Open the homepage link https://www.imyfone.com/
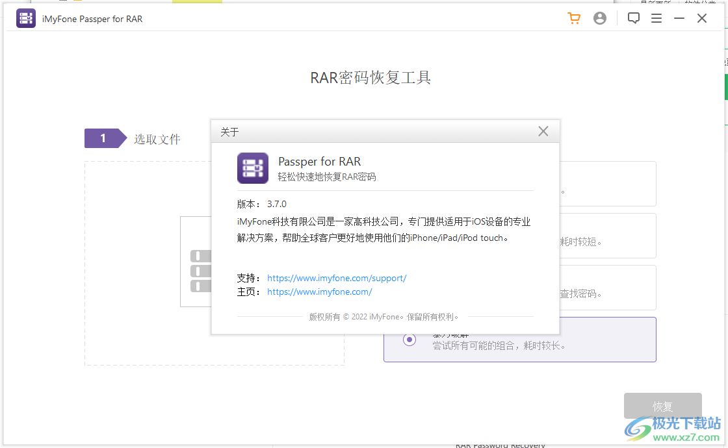The width and height of the screenshot is (728, 448). [x=319, y=292]
